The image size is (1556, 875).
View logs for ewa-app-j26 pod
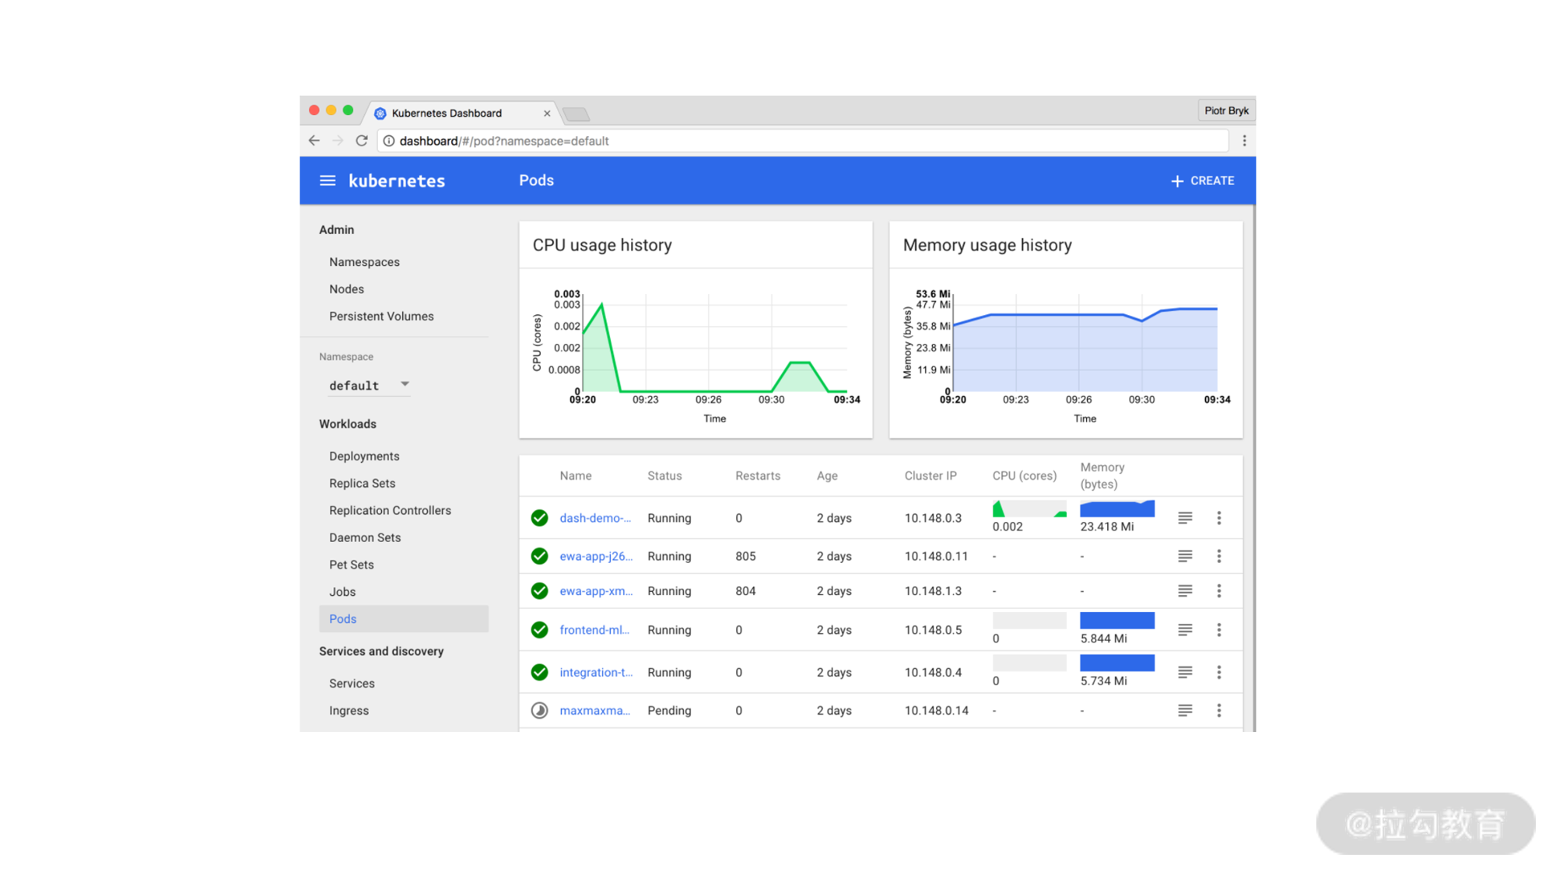pyautogui.click(x=1185, y=556)
